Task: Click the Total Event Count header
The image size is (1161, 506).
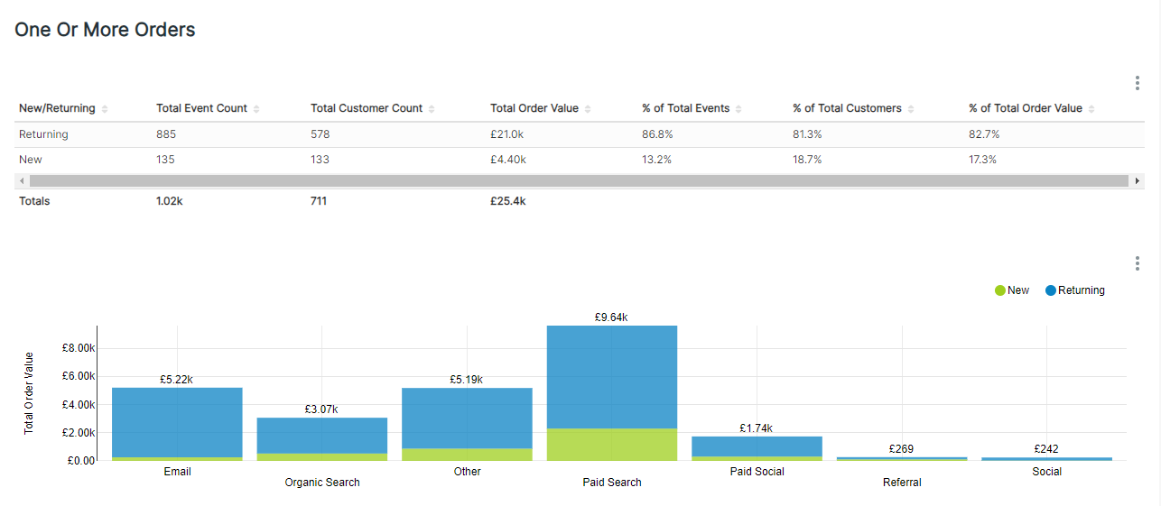Action: tap(201, 108)
